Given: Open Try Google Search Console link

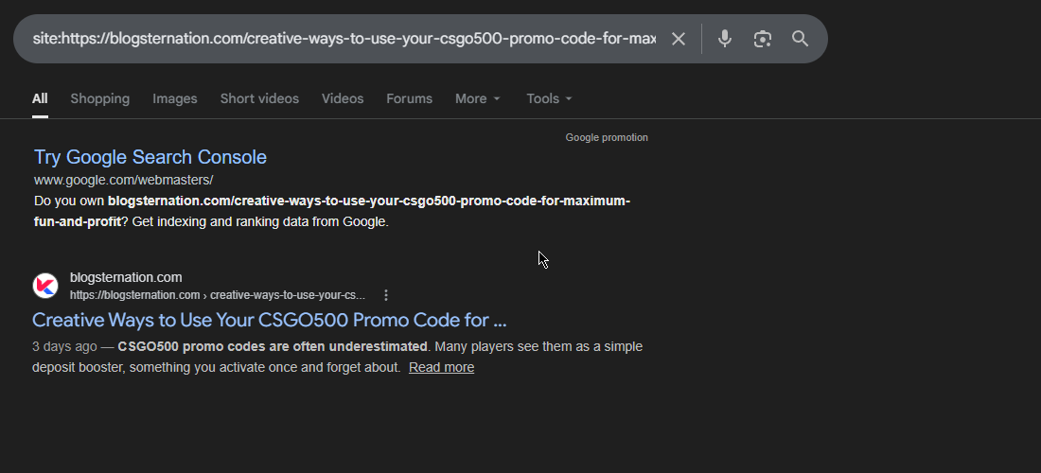Looking at the screenshot, I should [150, 157].
